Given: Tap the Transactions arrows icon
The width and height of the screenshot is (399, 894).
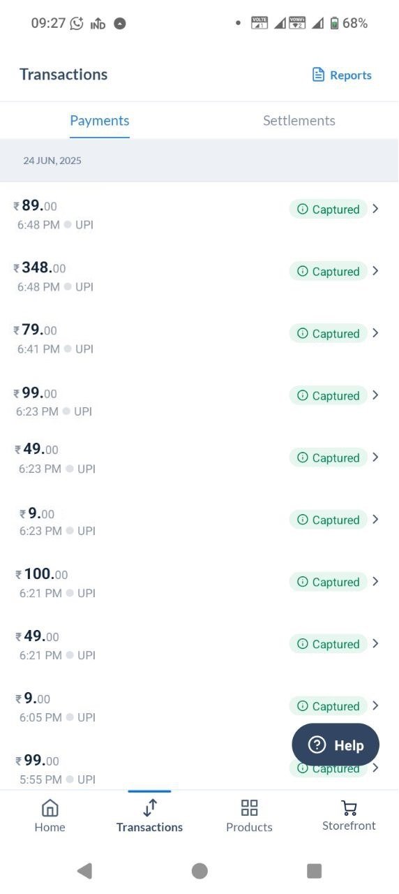Looking at the screenshot, I should [x=150, y=808].
